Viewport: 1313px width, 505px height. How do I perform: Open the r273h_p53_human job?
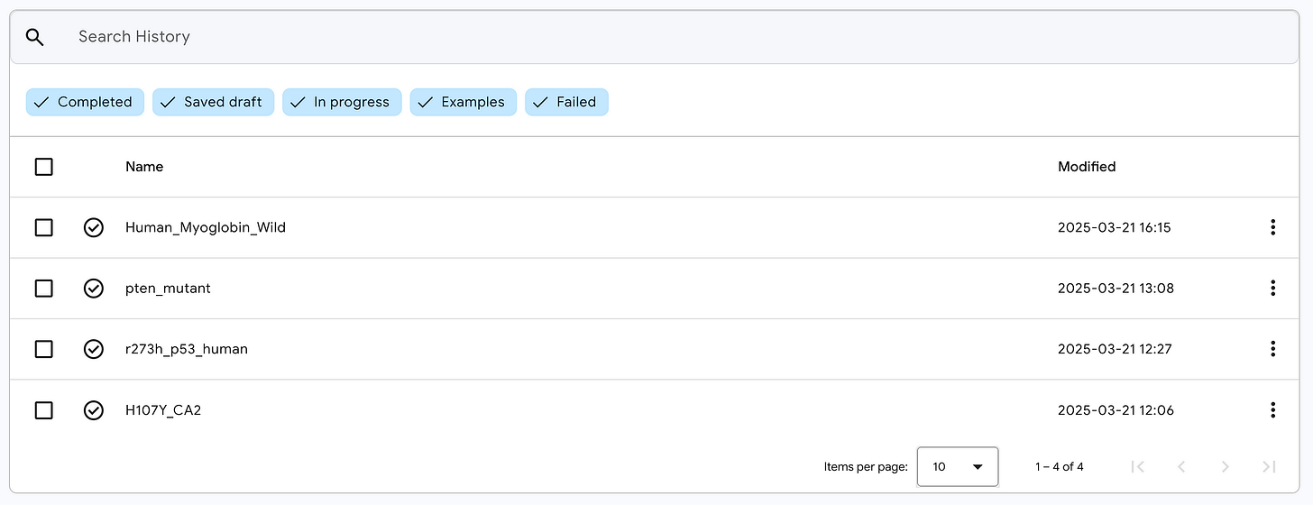(187, 349)
